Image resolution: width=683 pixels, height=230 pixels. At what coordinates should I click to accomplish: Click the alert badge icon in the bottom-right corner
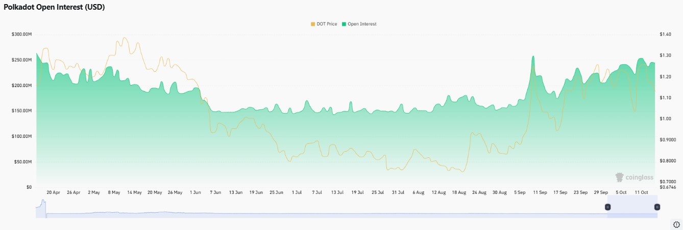pos(675,224)
